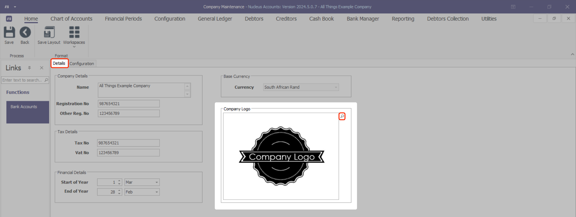This screenshot has height=217, width=576.
Task: Click the company logo browse magnifier icon
Action: (x=342, y=116)
